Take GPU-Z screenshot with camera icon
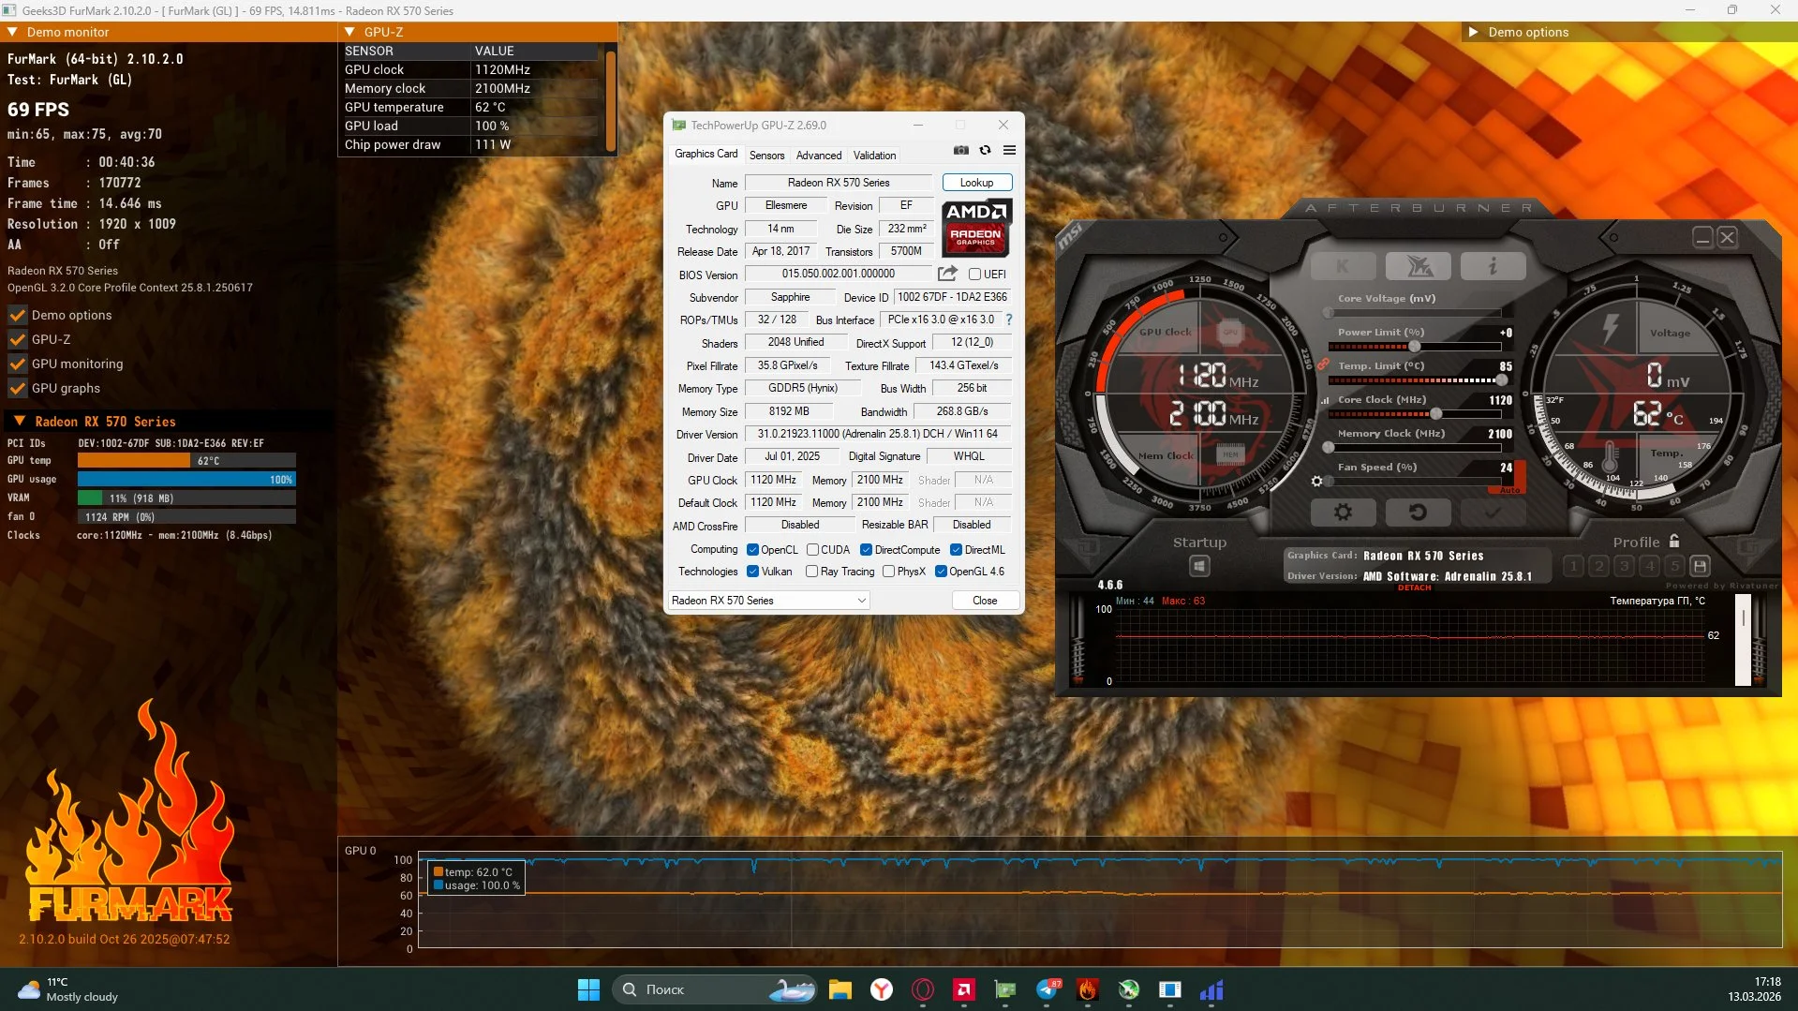The image size is (1798, 1011). click(x=960, y=150)
